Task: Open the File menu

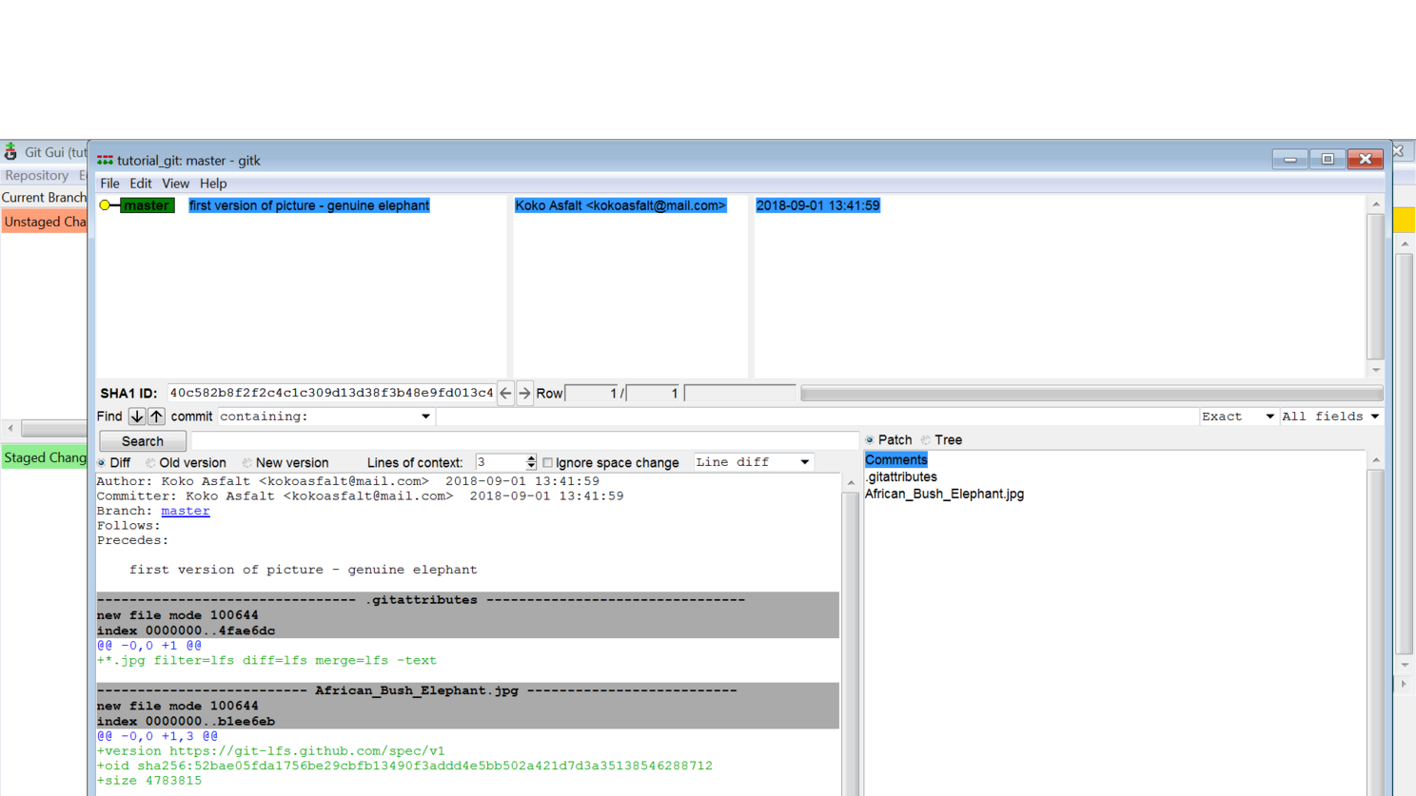Action: [109, 184]
